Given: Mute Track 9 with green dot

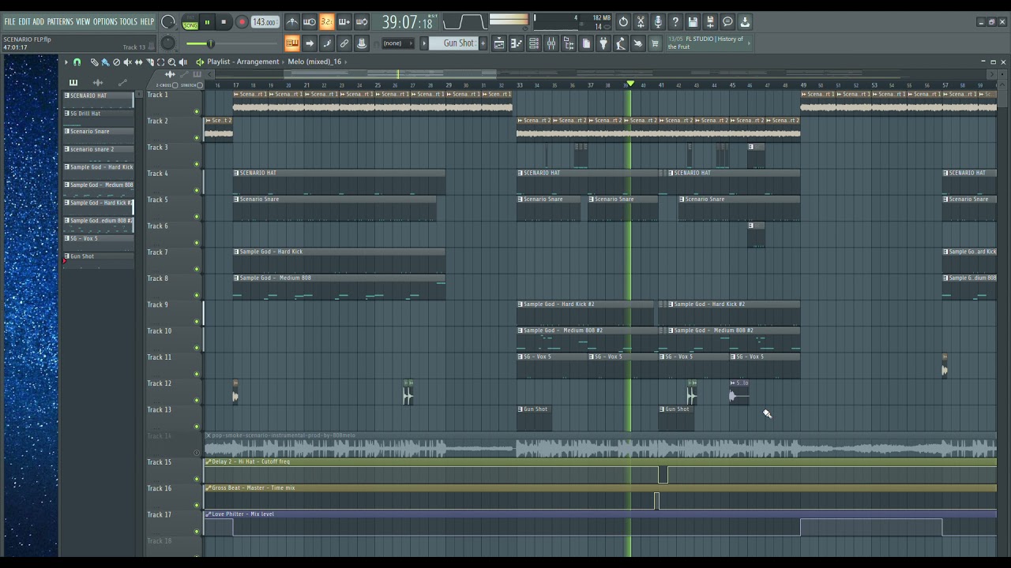Looking at the screenshot, I should [197, 322].
